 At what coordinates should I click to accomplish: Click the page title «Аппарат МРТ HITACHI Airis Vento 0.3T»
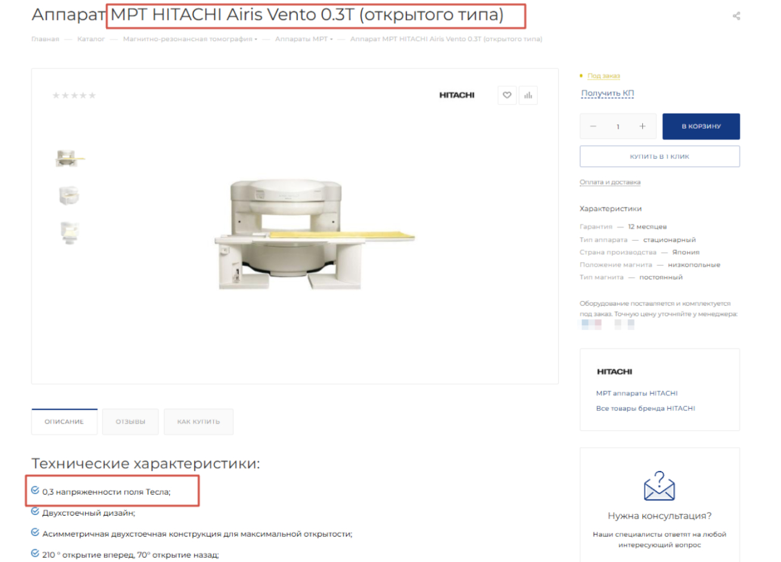tap(267, 15)
